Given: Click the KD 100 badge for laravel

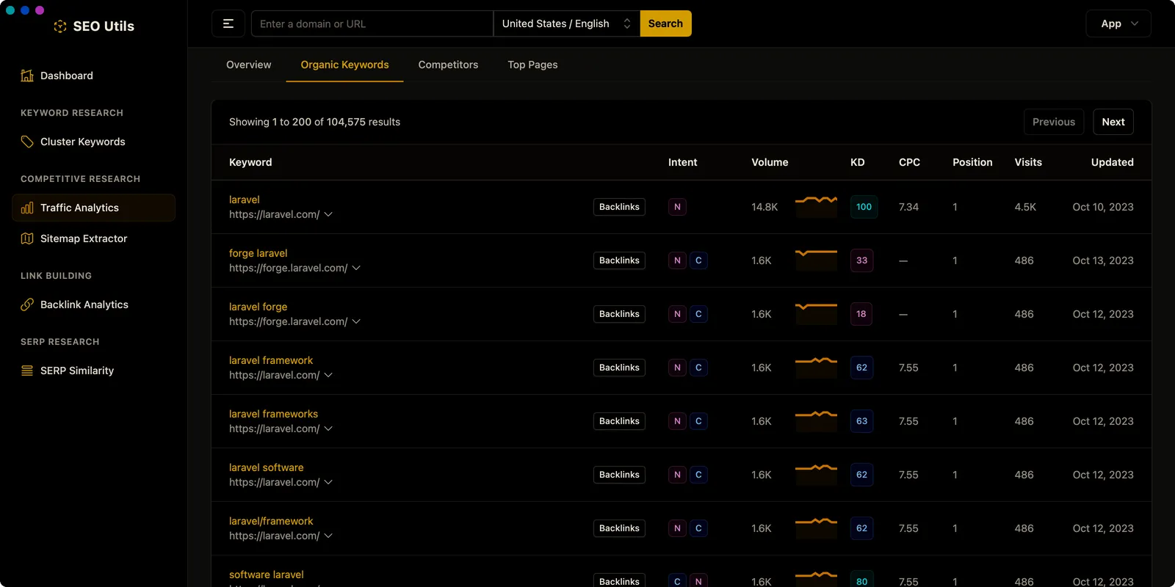Looking at the screenshot, I should coord(864,207).
